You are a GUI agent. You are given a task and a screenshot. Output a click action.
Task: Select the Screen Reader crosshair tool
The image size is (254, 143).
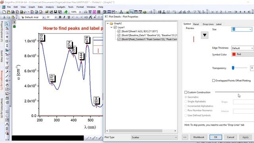tap(7, 37)
